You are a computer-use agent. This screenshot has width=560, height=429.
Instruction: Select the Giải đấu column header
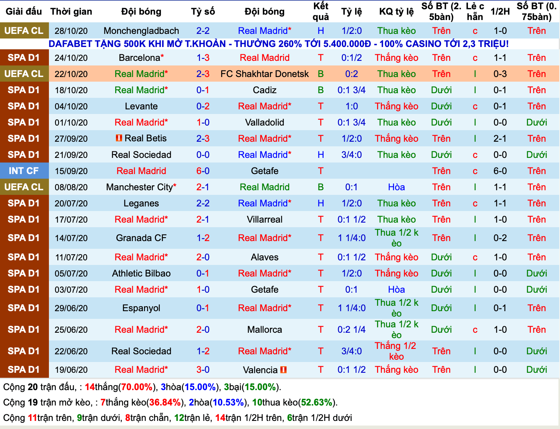(x=24, y=12)
